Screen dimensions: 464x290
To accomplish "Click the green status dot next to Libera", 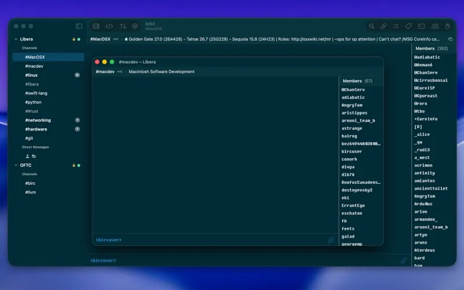I will pos(79,39).
